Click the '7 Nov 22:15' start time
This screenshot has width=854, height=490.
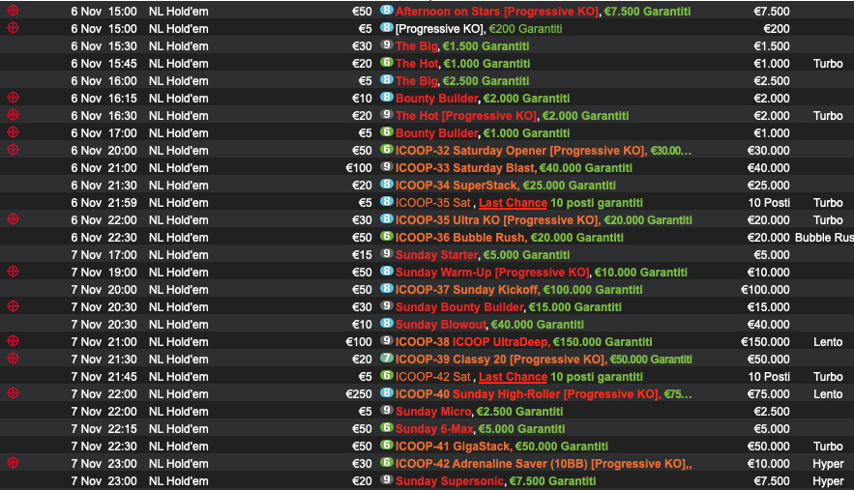103,429
